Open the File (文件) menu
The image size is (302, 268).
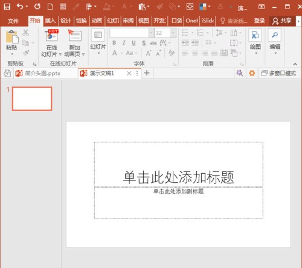(x=13, y=21)
